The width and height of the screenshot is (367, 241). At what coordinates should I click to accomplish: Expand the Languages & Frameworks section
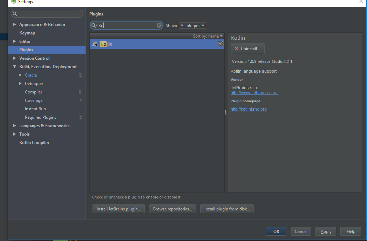[14, 126]
